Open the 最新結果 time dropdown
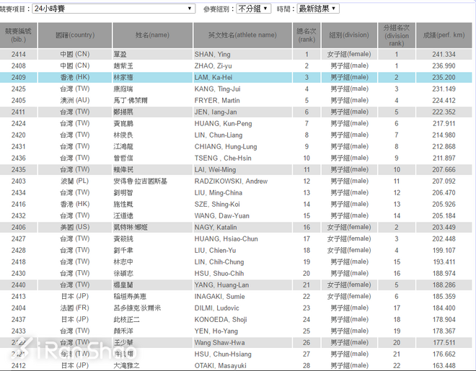The width and height of the screenshot is (476, 371). [317, 9]
